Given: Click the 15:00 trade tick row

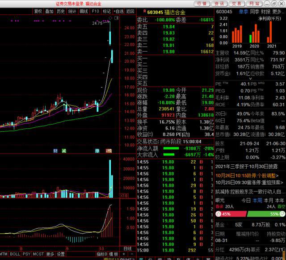Looking at the screenshot, I should [175, 250].
